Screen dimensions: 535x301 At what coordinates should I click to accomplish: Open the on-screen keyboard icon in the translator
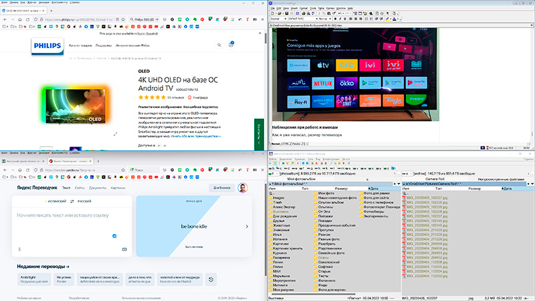click(x=124, y=248)
